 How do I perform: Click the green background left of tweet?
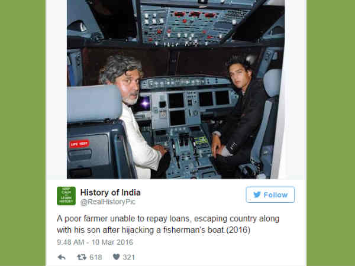tap(22, 133)
